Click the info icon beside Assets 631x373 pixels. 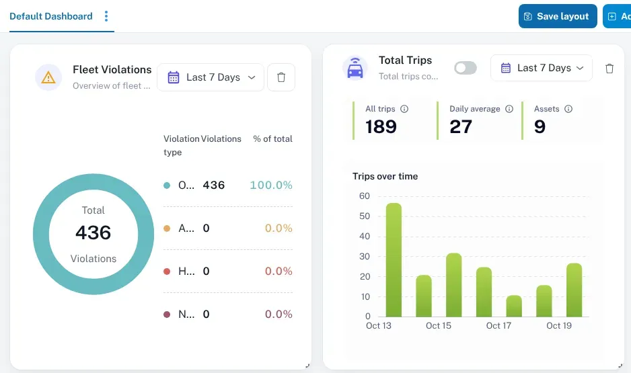pos(568,109)
